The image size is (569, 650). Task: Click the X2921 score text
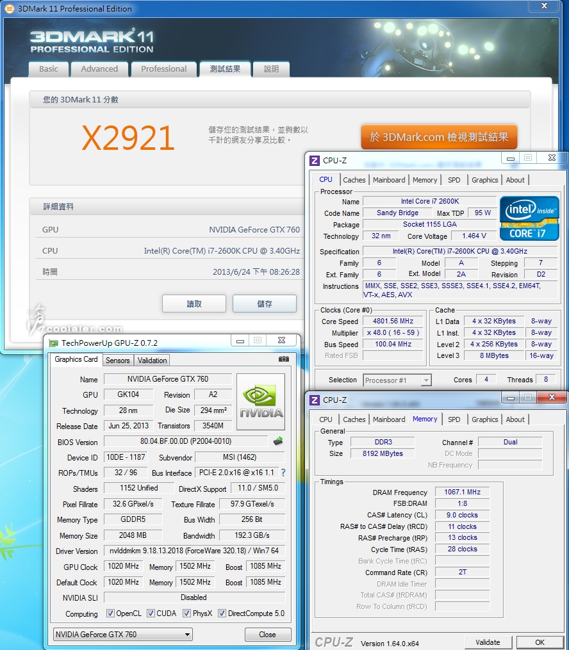[x=128, y=138]
